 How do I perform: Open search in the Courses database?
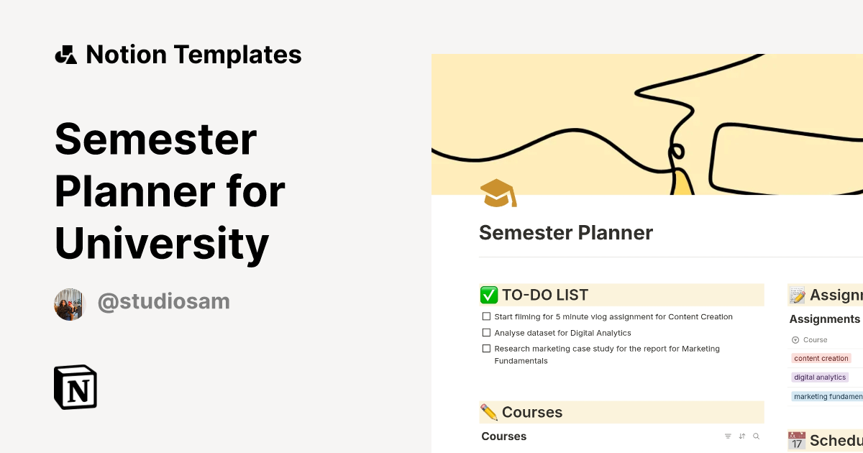coord(757,436)
